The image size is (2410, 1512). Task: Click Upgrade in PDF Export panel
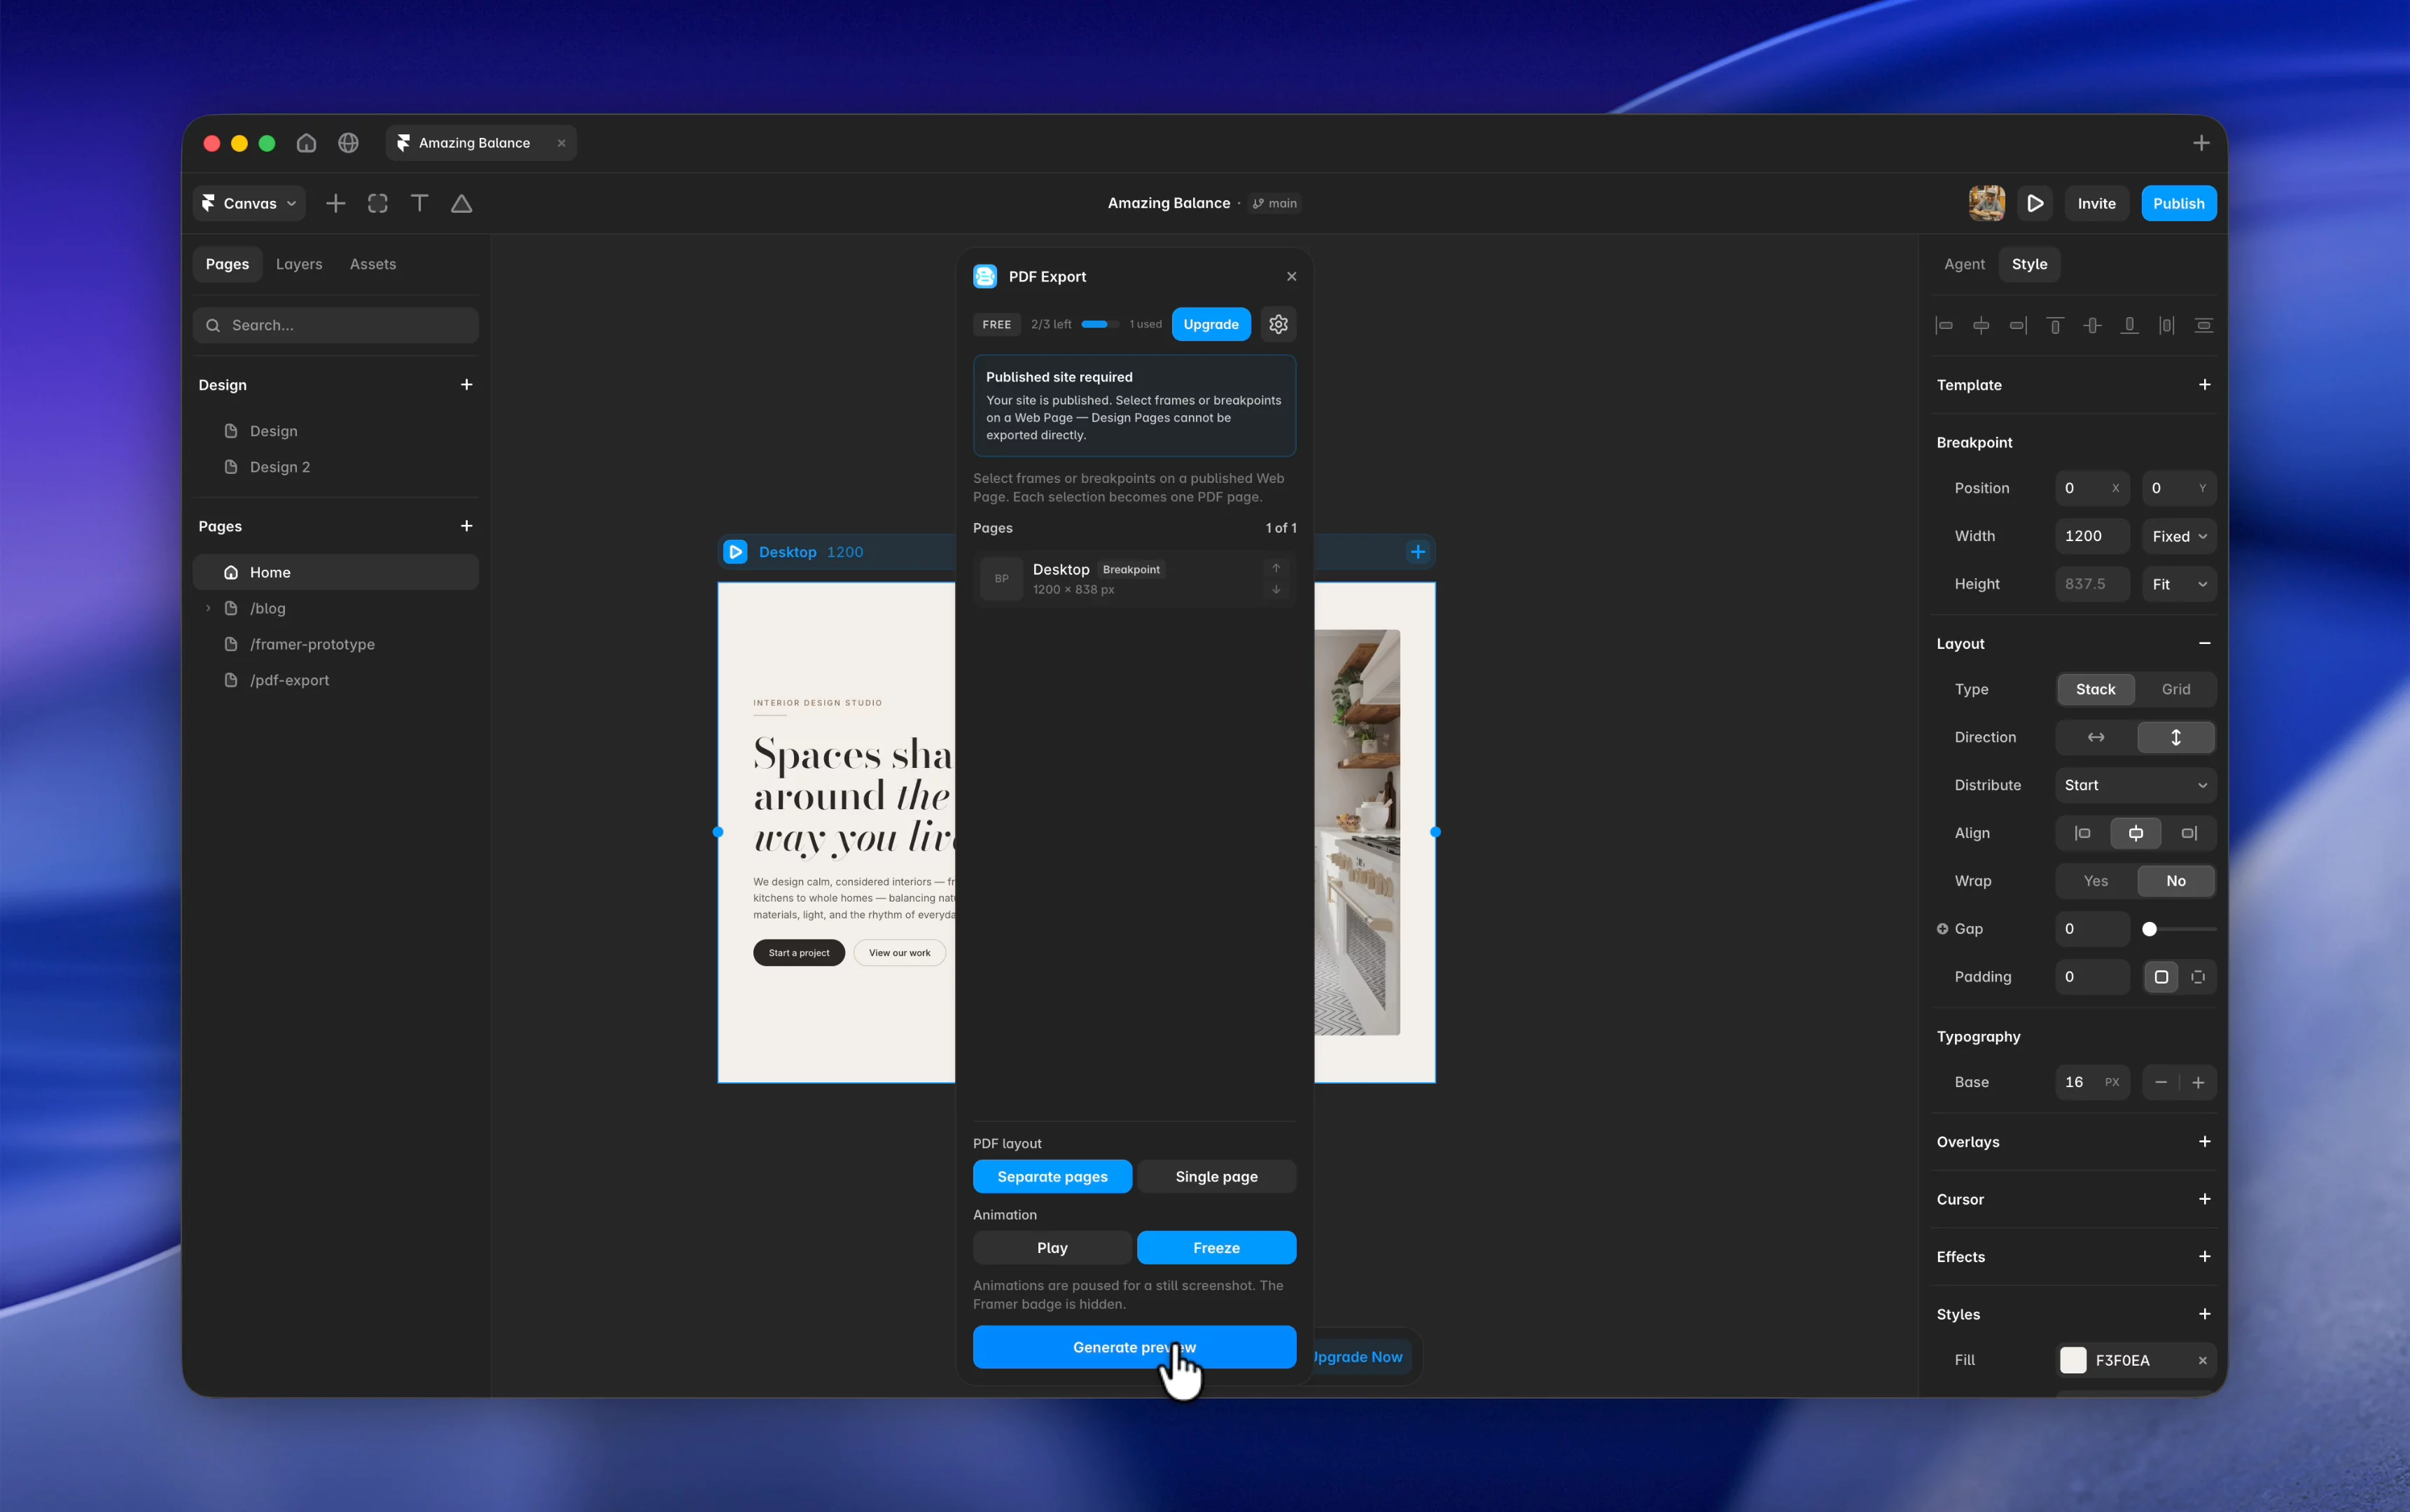tap(1210, 324)
